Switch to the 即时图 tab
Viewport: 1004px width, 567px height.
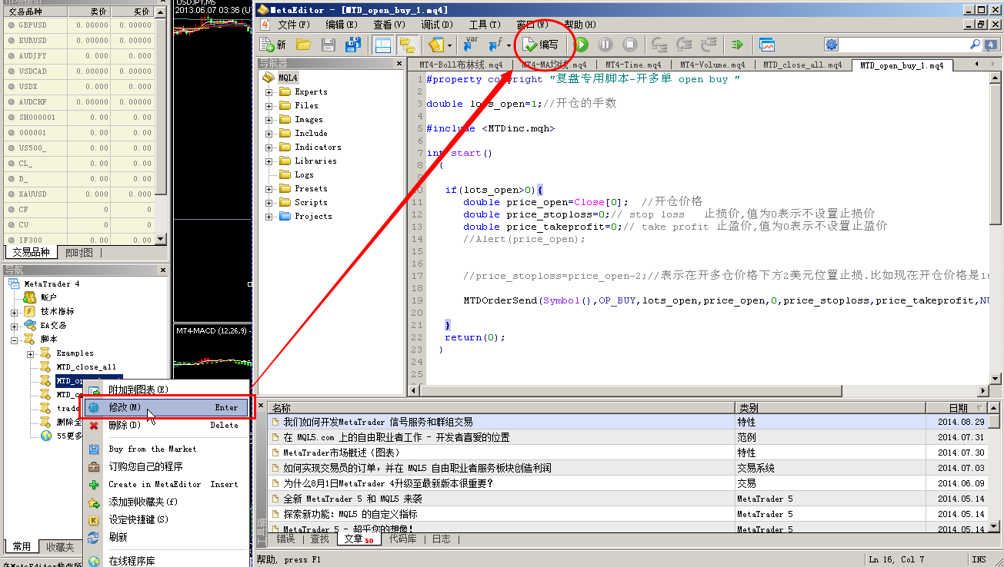[x=78, y=253]
